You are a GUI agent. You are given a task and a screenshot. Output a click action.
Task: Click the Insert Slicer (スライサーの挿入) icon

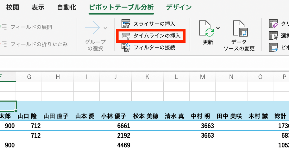pyautogui.click(x=126, y=24)
